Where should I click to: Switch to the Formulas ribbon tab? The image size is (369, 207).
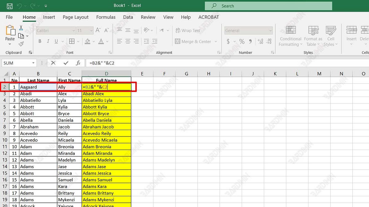tap(106, 17)
